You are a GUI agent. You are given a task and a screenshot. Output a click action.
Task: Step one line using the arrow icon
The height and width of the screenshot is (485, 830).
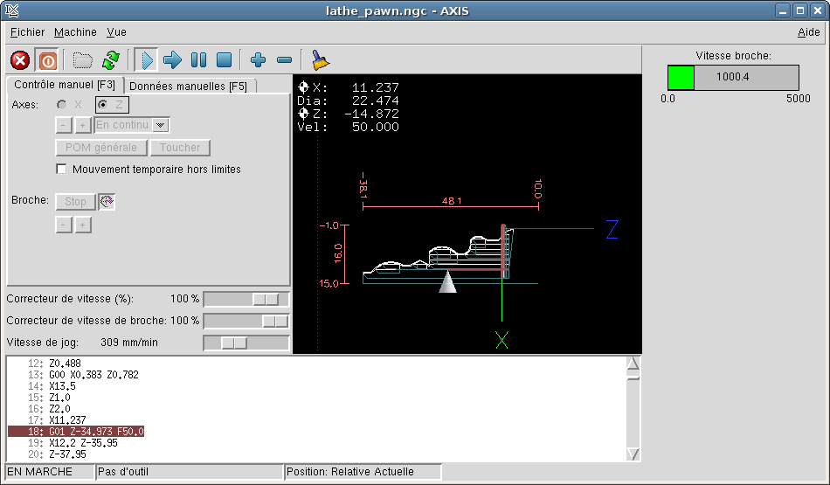point(172,60)
